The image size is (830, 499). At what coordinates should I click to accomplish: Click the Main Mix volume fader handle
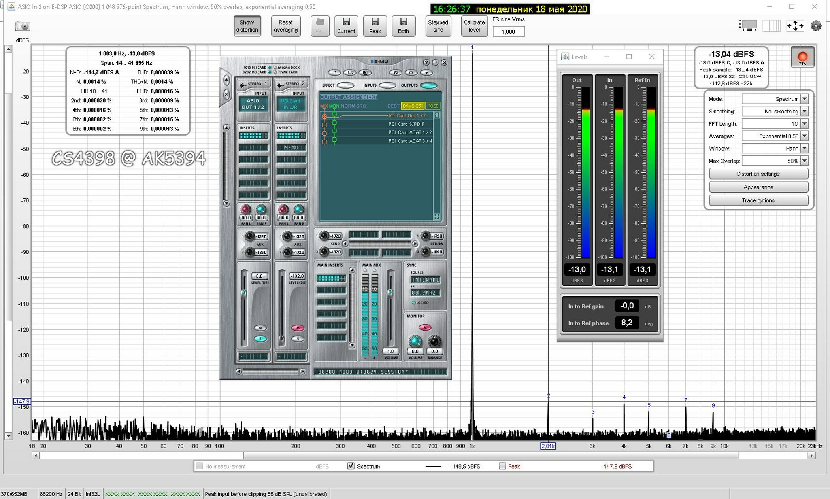coord(390,293)
